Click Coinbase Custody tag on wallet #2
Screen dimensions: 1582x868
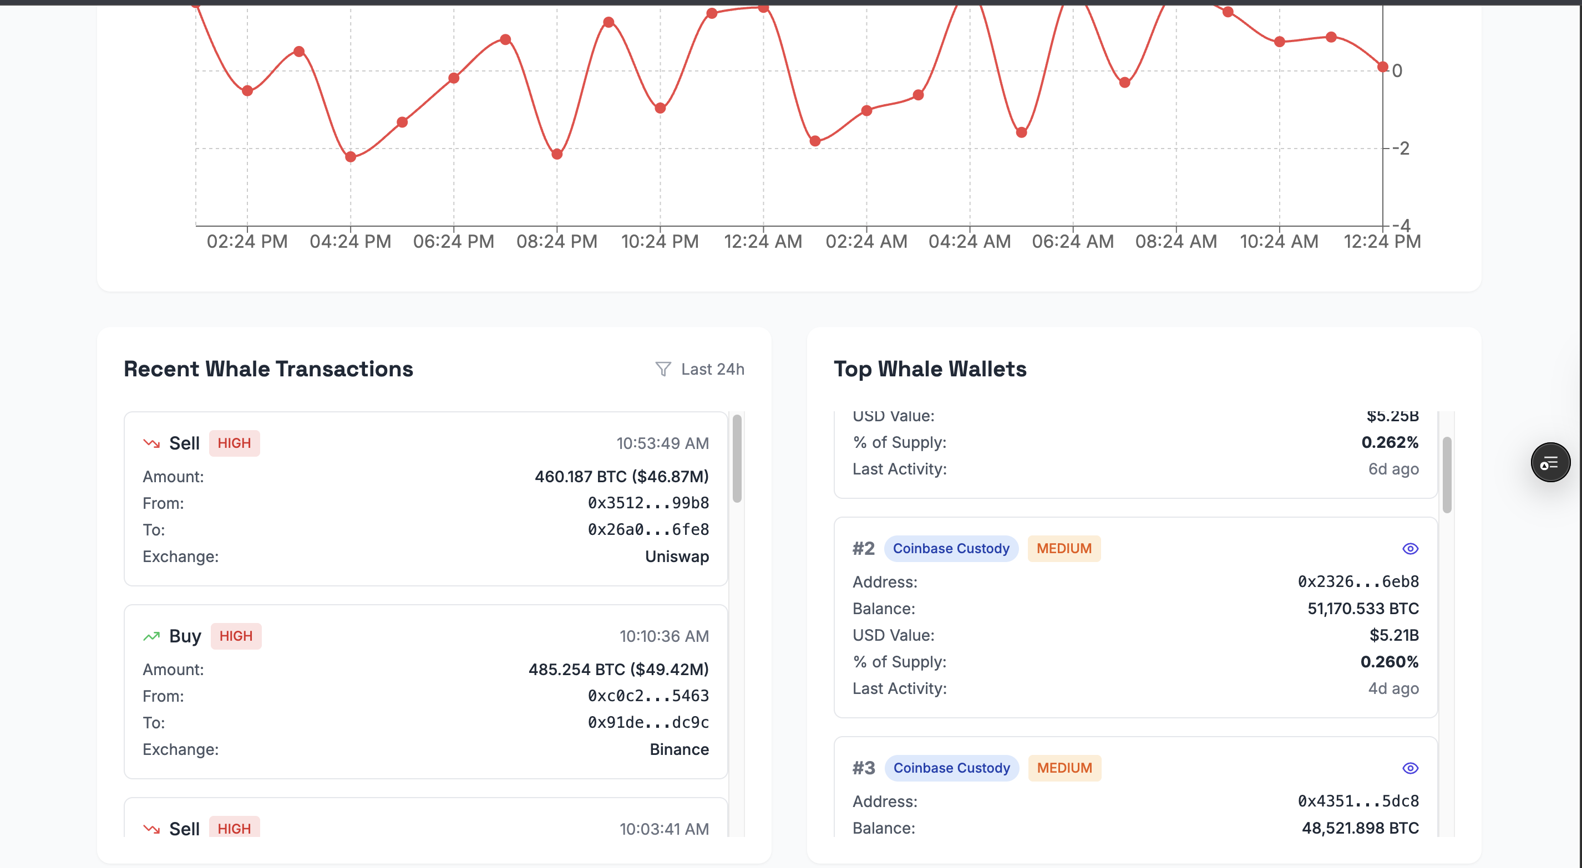tap(951, 548)
